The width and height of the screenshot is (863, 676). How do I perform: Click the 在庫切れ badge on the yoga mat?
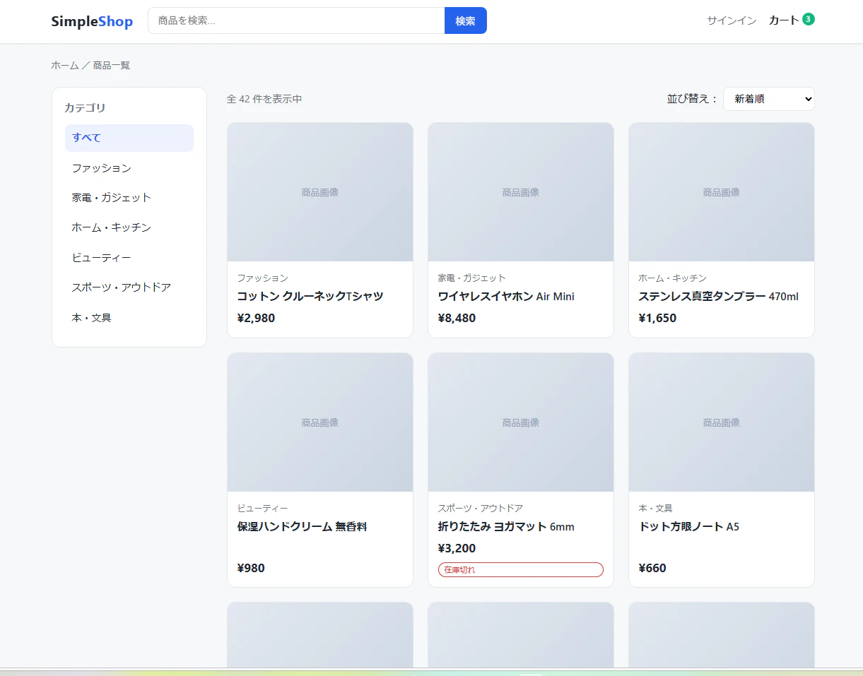tap(521, 569)
